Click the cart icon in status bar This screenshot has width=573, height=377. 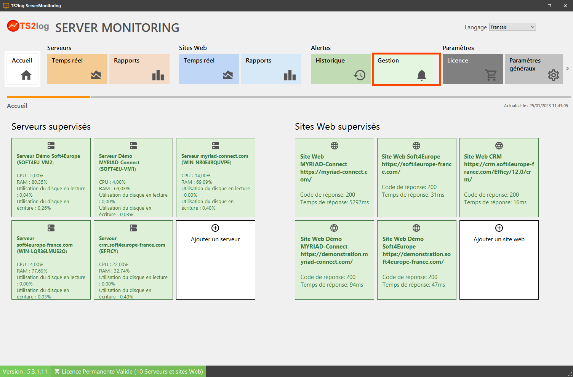[x=57, y=371]
